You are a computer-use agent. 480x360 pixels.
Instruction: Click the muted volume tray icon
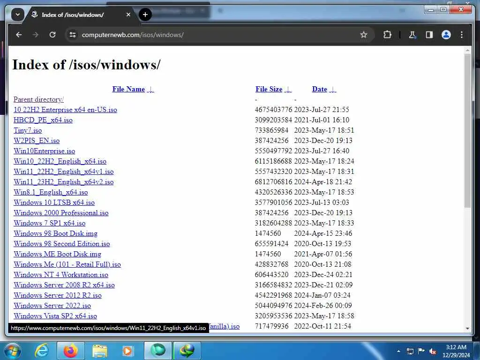(x=433, y=352)
